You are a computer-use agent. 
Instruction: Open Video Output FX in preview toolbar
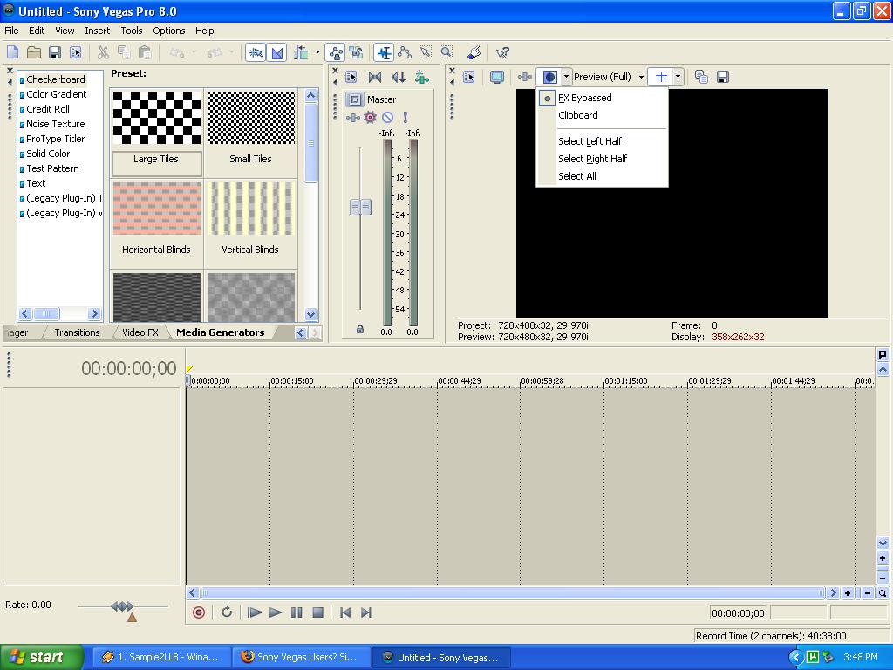coord(524,77)
